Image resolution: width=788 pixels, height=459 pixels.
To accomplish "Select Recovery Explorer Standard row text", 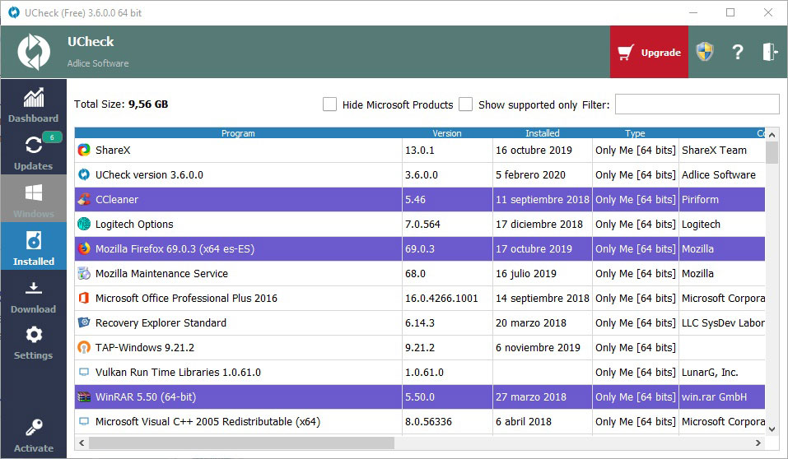I will click(x=161, y=322).
